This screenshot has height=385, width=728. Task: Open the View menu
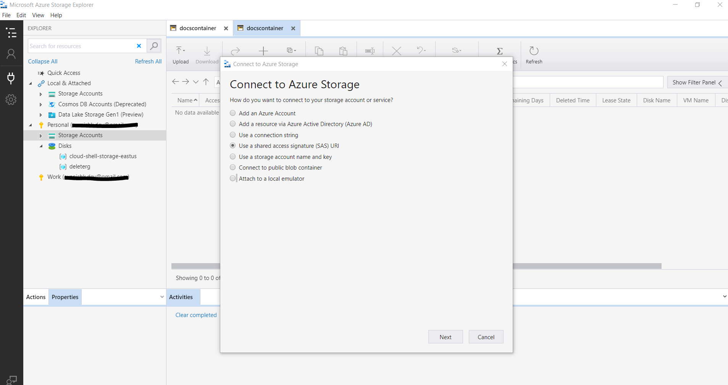38,15
